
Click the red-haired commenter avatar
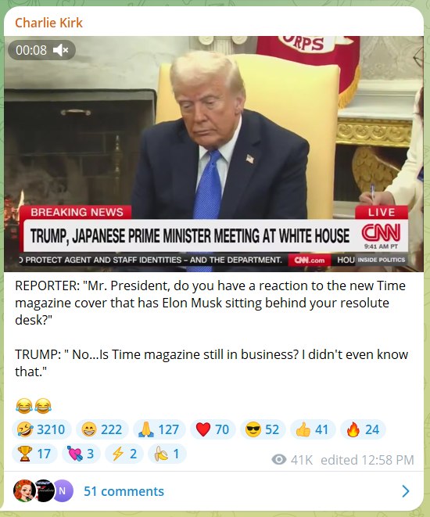(24, 490)
